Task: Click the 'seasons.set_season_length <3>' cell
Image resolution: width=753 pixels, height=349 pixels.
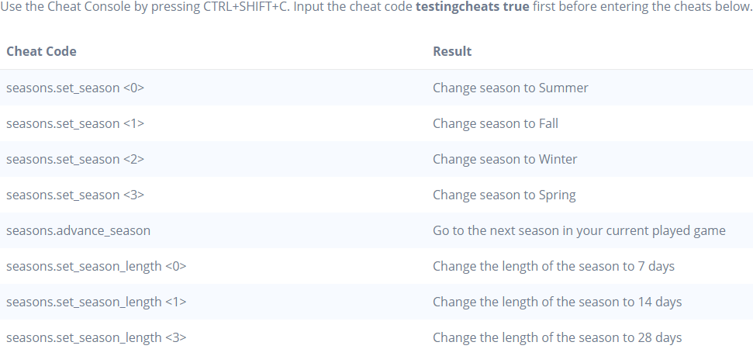Action: click(x=96, y=337)
